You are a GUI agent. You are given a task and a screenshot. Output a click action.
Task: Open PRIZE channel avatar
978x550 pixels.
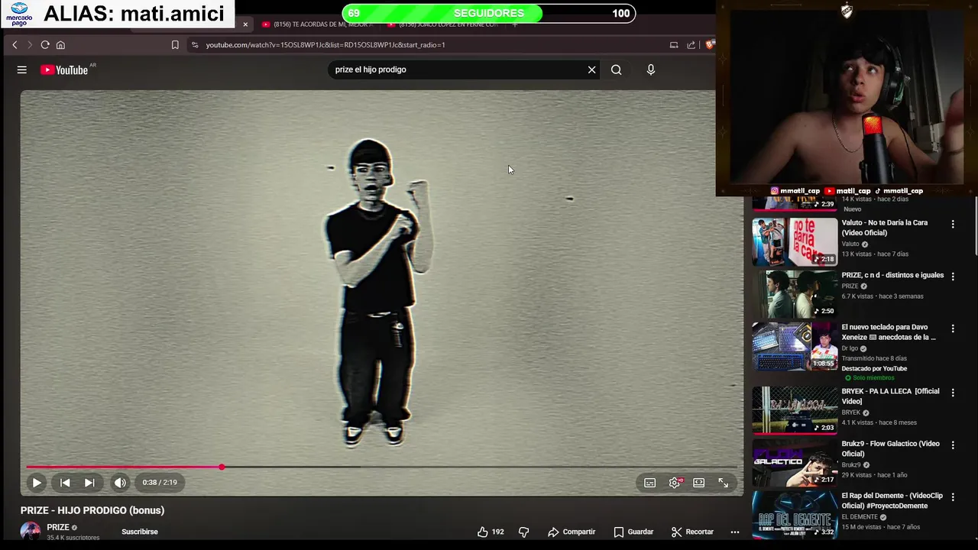(31, 532)
